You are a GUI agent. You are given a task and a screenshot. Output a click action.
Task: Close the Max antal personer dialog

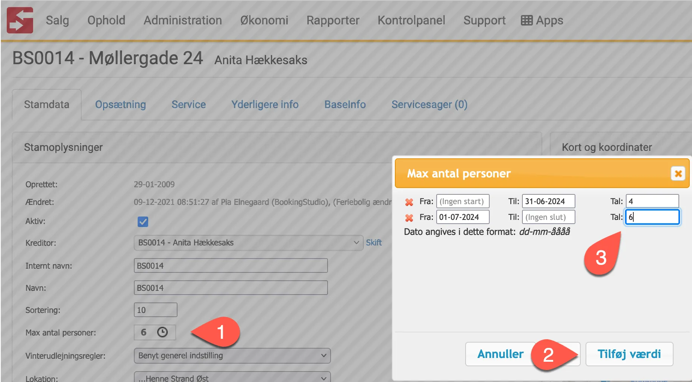[678, 173]
